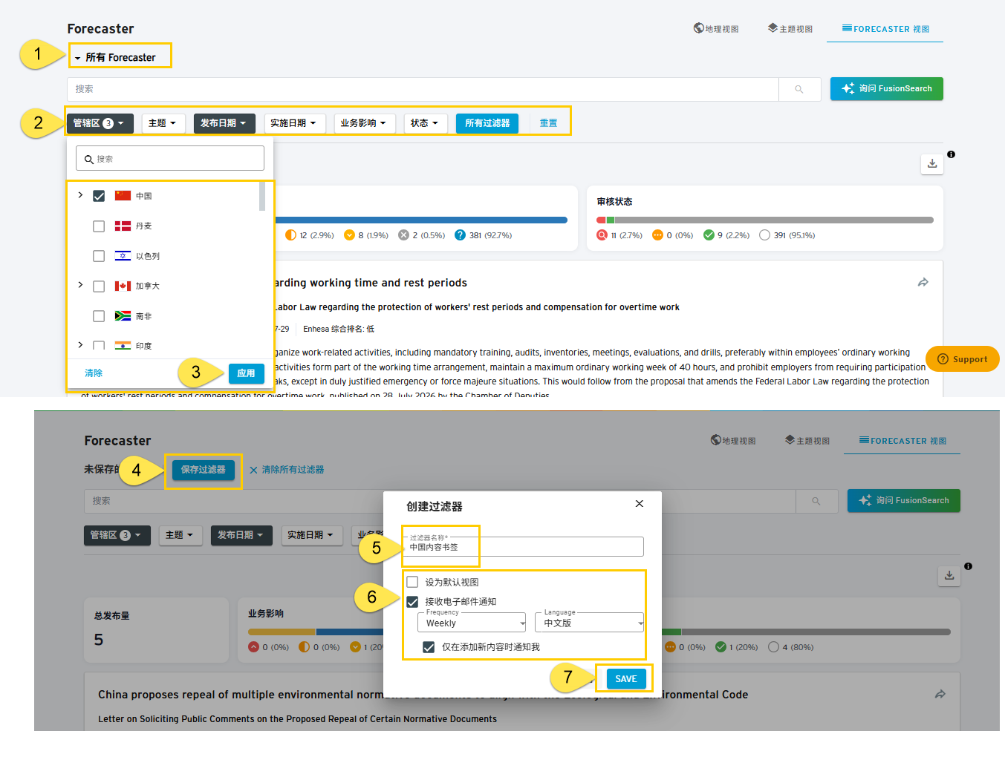
Task: Click the empty circle icon next to 4 (80%)
Action: point(773,647)
